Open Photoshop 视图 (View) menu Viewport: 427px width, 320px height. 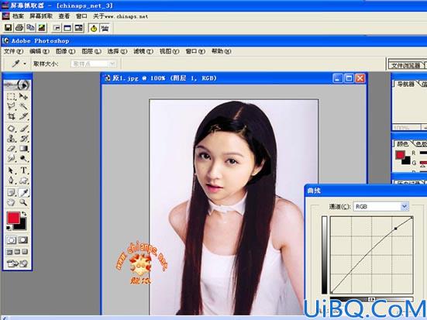tap(170, 51)
